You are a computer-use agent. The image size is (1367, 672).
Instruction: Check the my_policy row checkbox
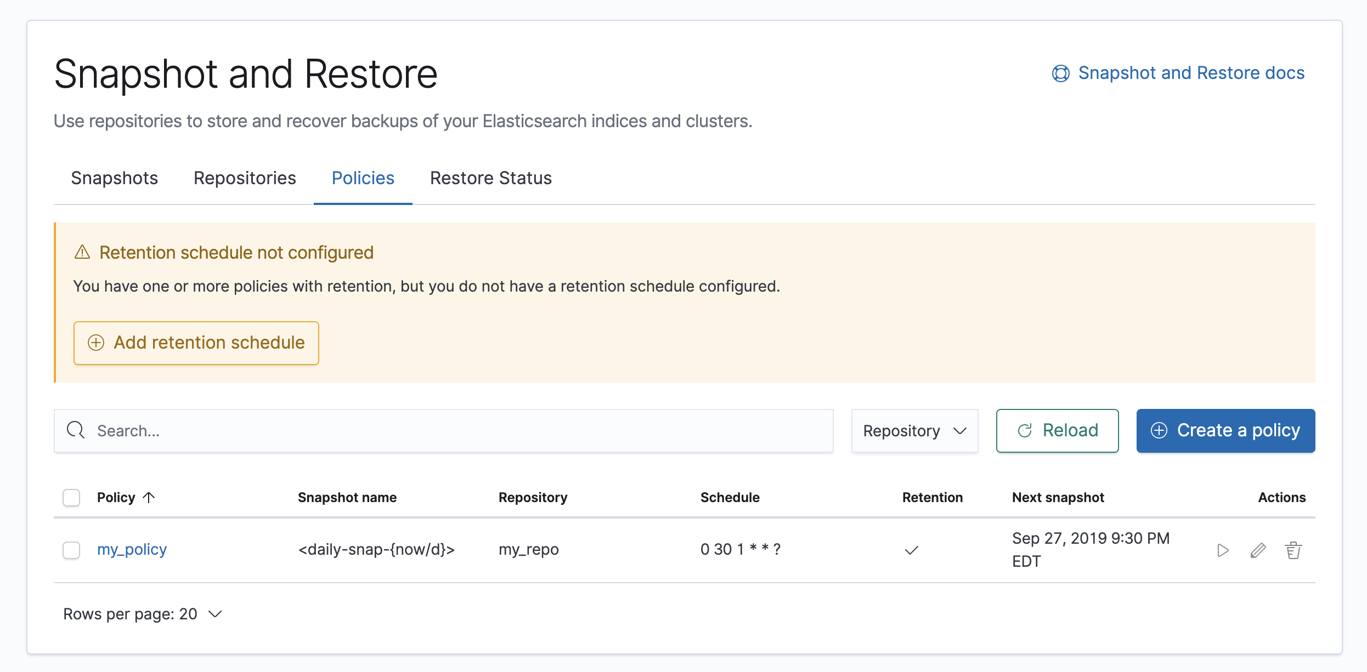pos(71,550)
